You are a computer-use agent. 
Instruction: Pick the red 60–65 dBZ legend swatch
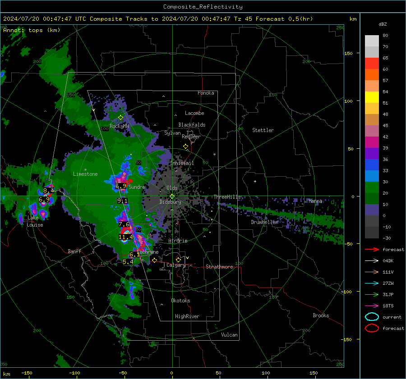372,64
